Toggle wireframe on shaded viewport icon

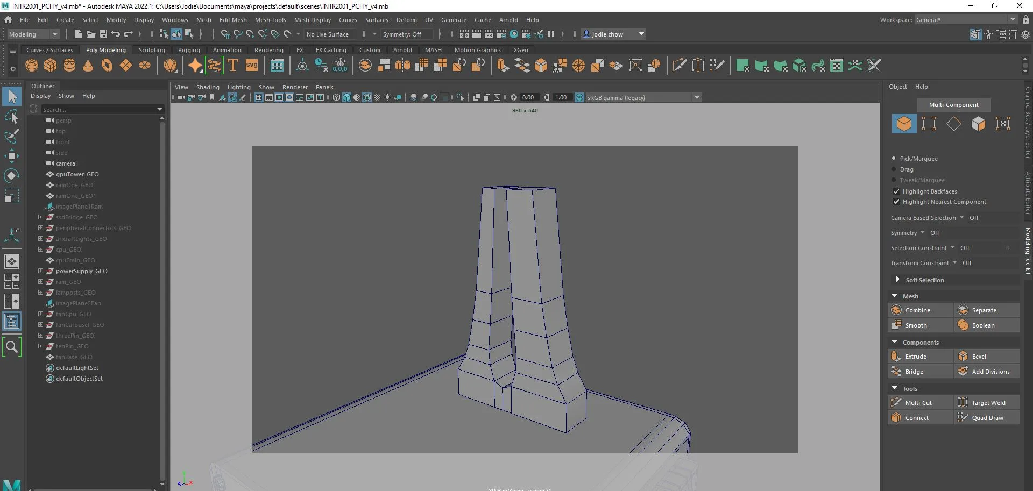point(367,97)
